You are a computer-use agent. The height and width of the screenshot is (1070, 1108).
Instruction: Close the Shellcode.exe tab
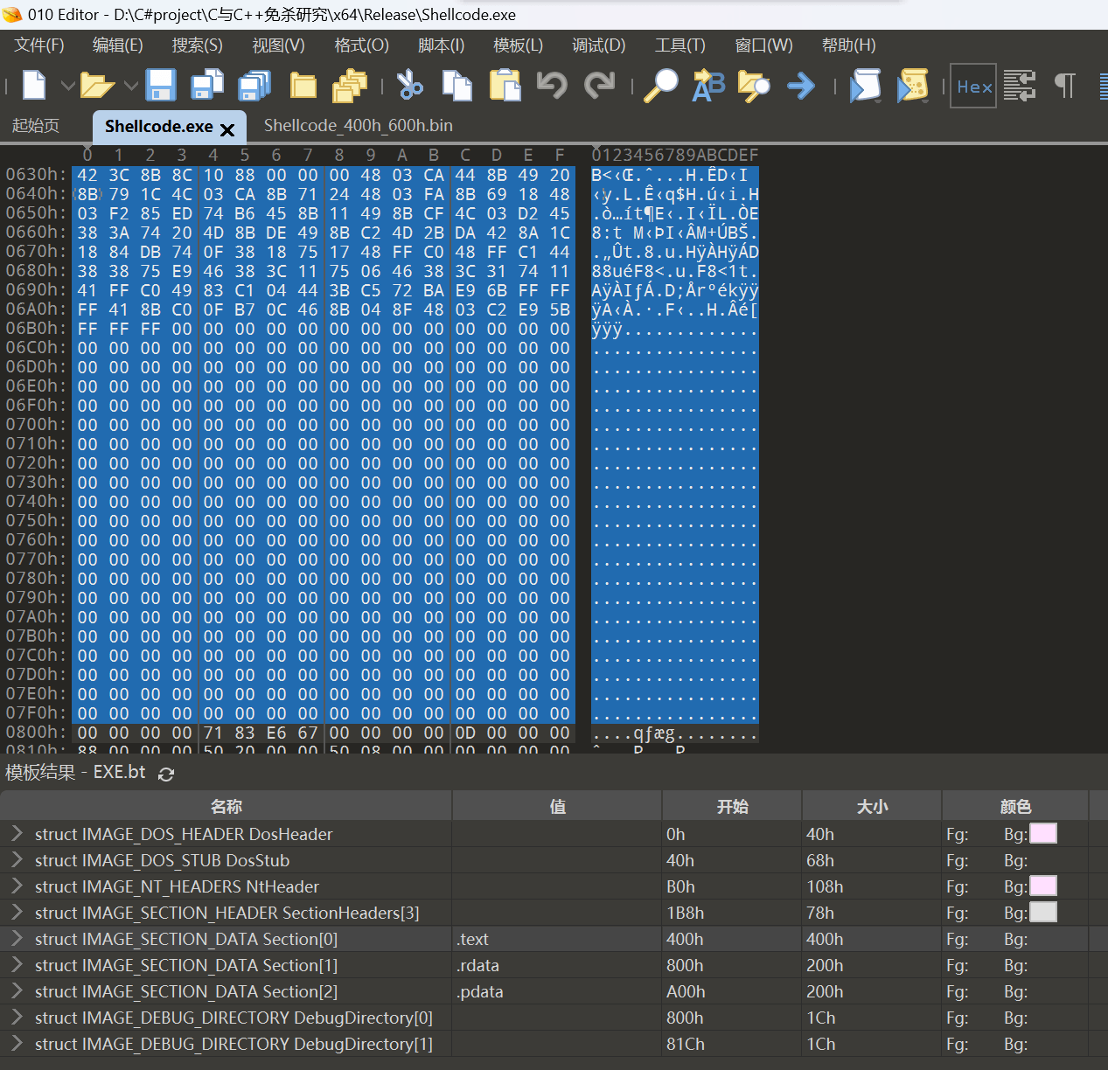[x=227, y=130]
